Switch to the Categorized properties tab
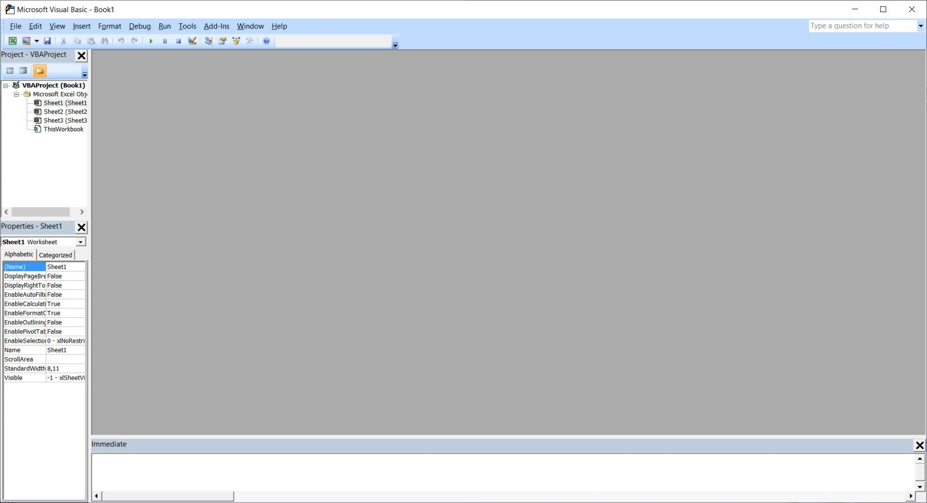The height and width of the screenshot is (503, 927). point(56,255)
